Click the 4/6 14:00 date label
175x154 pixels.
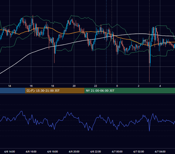click(10, 151)
